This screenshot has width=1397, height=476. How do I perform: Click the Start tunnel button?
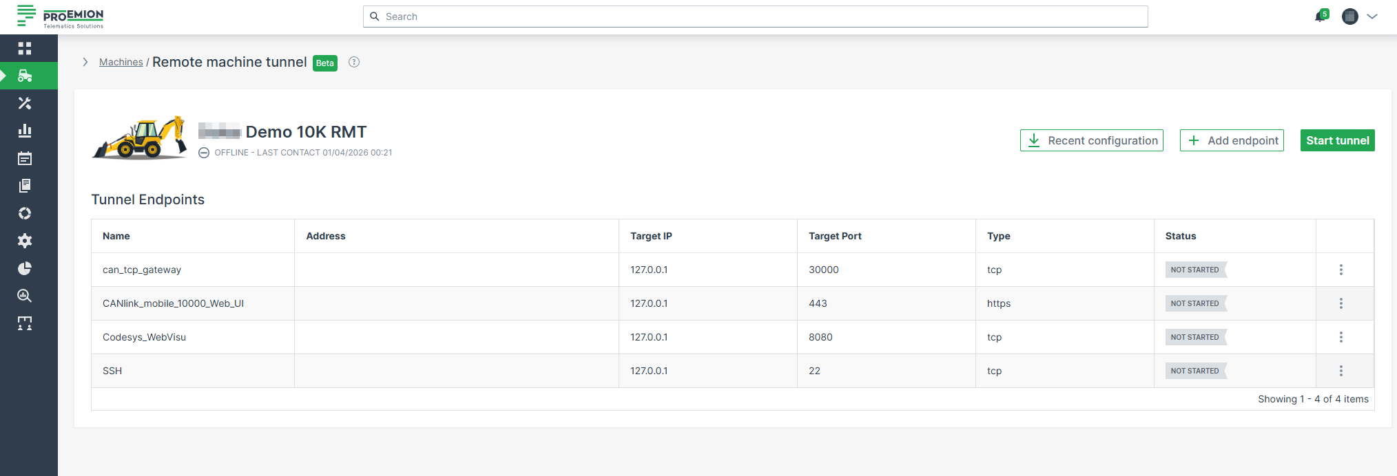tap(1337, 140)
